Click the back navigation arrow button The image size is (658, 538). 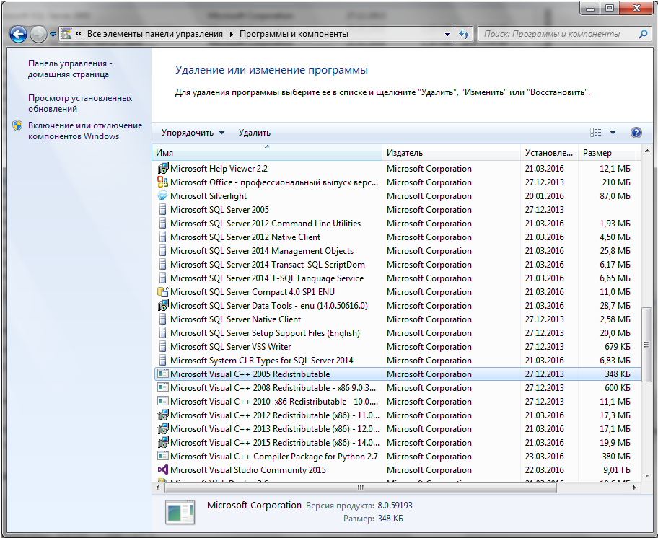pos(18,34)
